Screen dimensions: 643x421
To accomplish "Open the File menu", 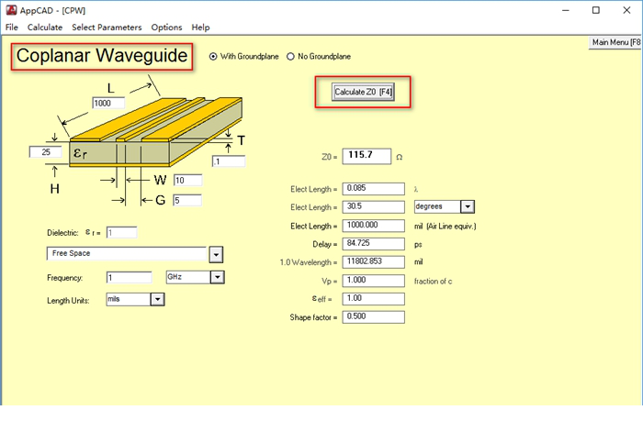I will click(x=11, y=28).
